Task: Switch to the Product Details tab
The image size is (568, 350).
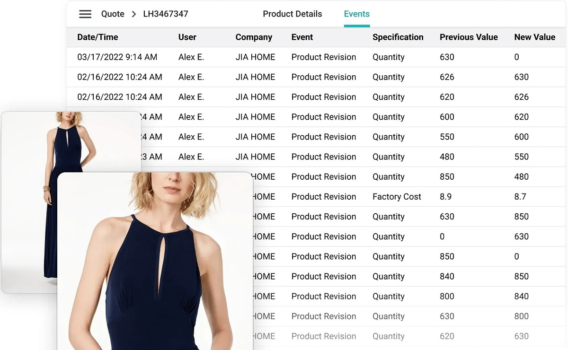Action: click(x=292, y=14)
